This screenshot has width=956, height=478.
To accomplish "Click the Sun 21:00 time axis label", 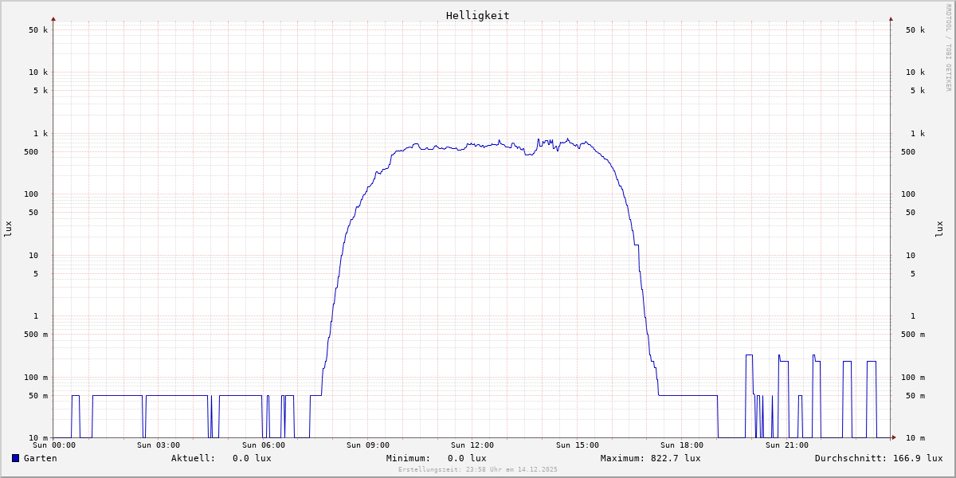I will [x=787, y=445].
